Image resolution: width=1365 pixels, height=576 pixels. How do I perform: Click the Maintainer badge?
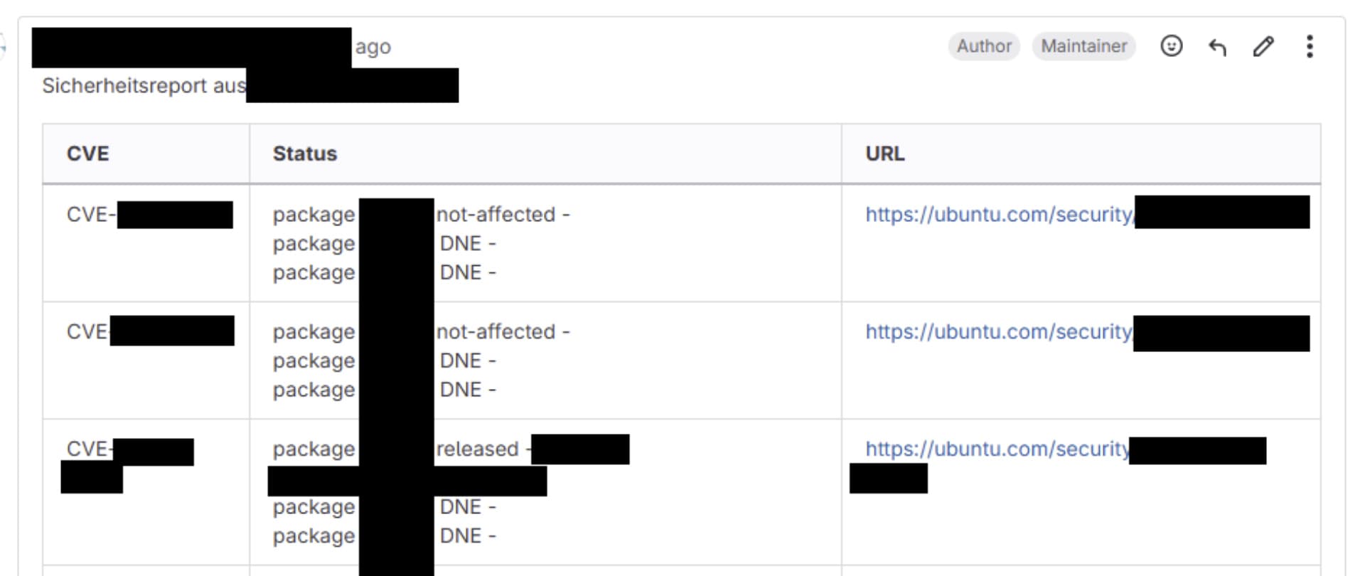1084,46
